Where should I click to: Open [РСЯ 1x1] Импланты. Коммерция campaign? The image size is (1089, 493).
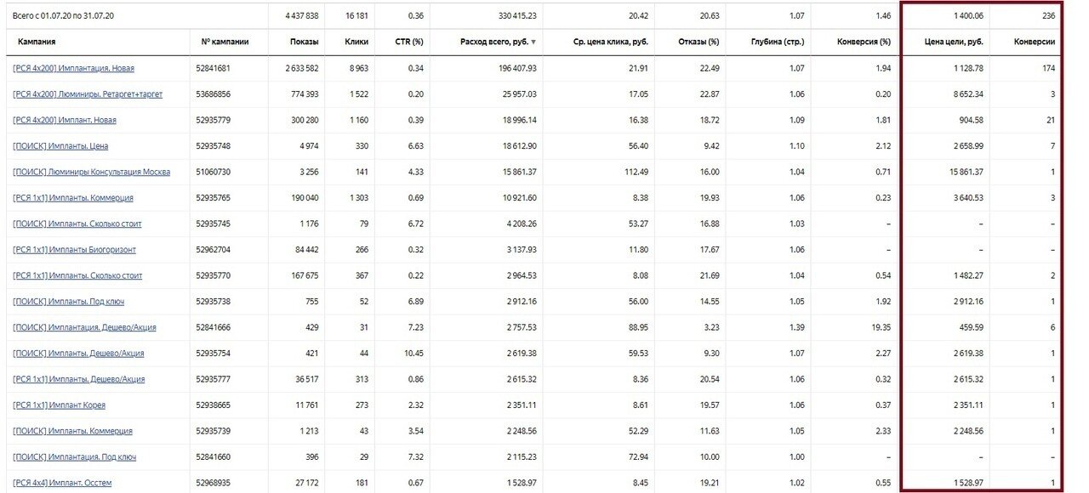point(73,198)
